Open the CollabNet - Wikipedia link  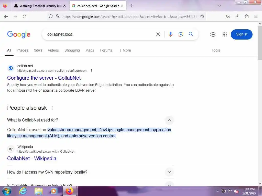tap(32, 158)
